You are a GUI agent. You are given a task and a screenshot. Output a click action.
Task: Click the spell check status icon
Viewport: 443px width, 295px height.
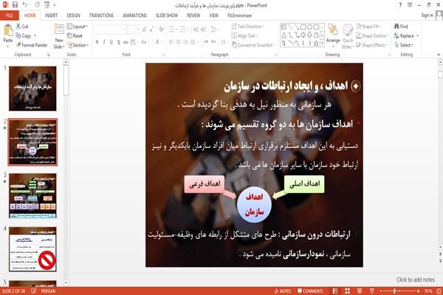pyautogui.click(x=33, y=291)
